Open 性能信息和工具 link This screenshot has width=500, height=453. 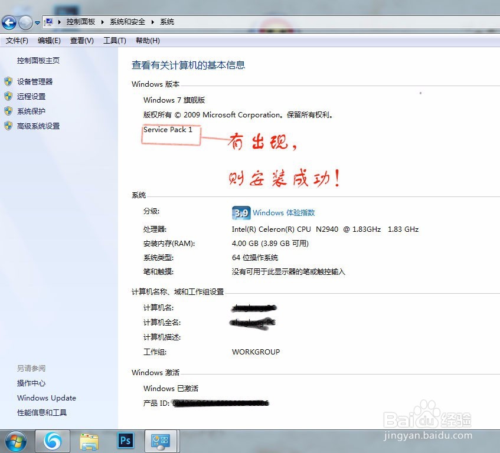(x=42, y=412)
